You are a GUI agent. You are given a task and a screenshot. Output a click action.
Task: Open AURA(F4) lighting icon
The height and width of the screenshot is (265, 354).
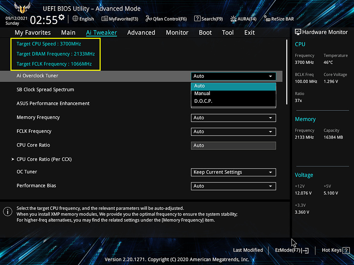coord(233,19)
